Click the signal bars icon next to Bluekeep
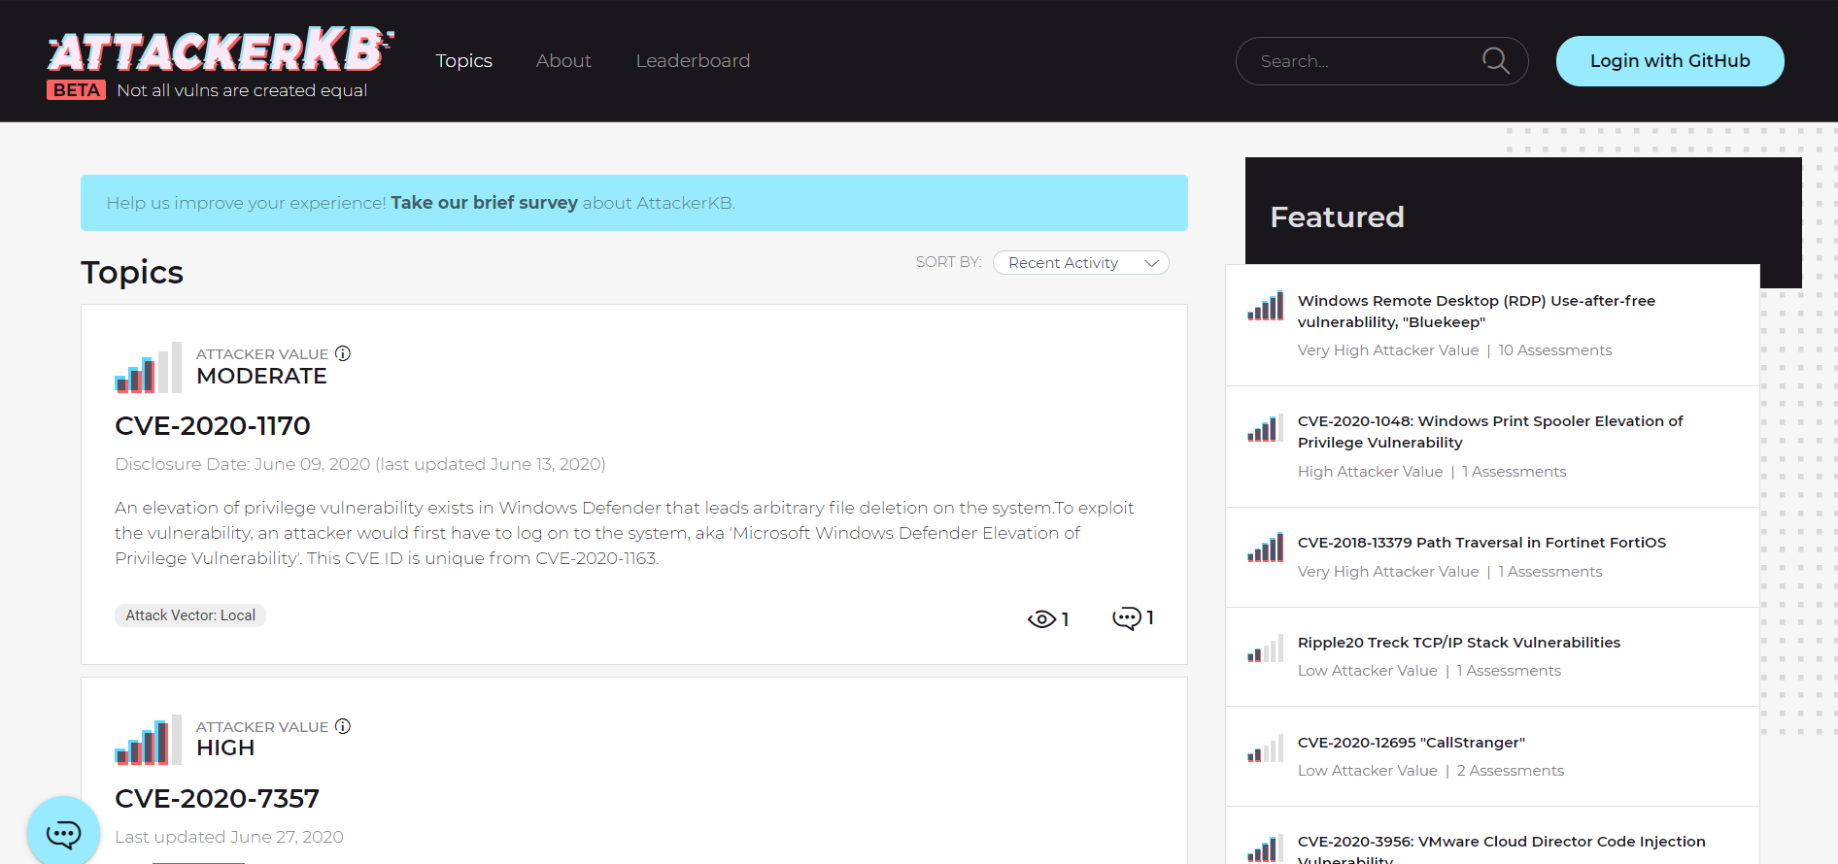Screen dimensions: 1838x864 point(1265,307)
